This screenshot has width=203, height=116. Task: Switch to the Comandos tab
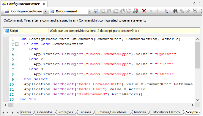point(45,112)
